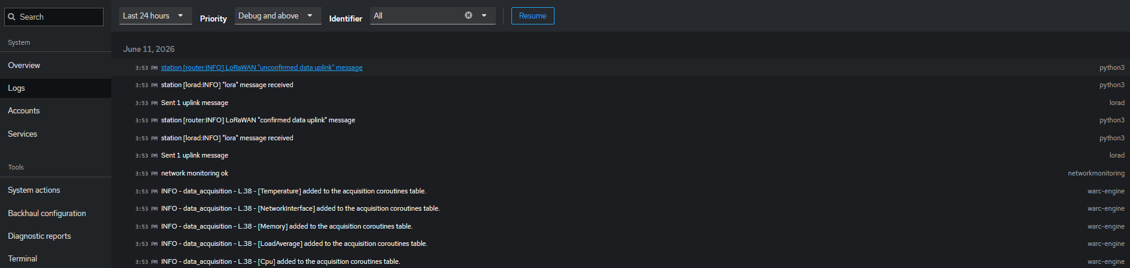Expand the Identifier dropdown arrow

(484, 16)
